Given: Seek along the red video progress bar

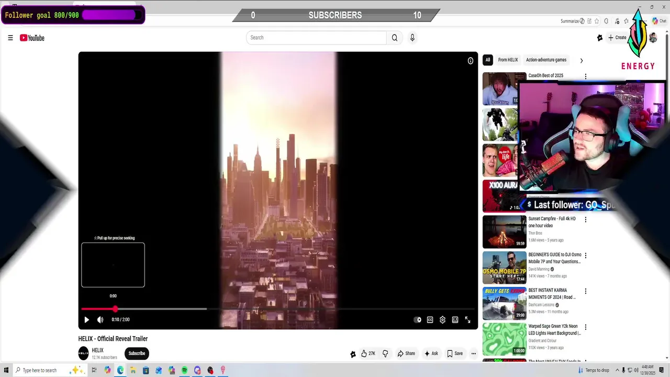Looking at the screenshot, I should coord(278,309).
